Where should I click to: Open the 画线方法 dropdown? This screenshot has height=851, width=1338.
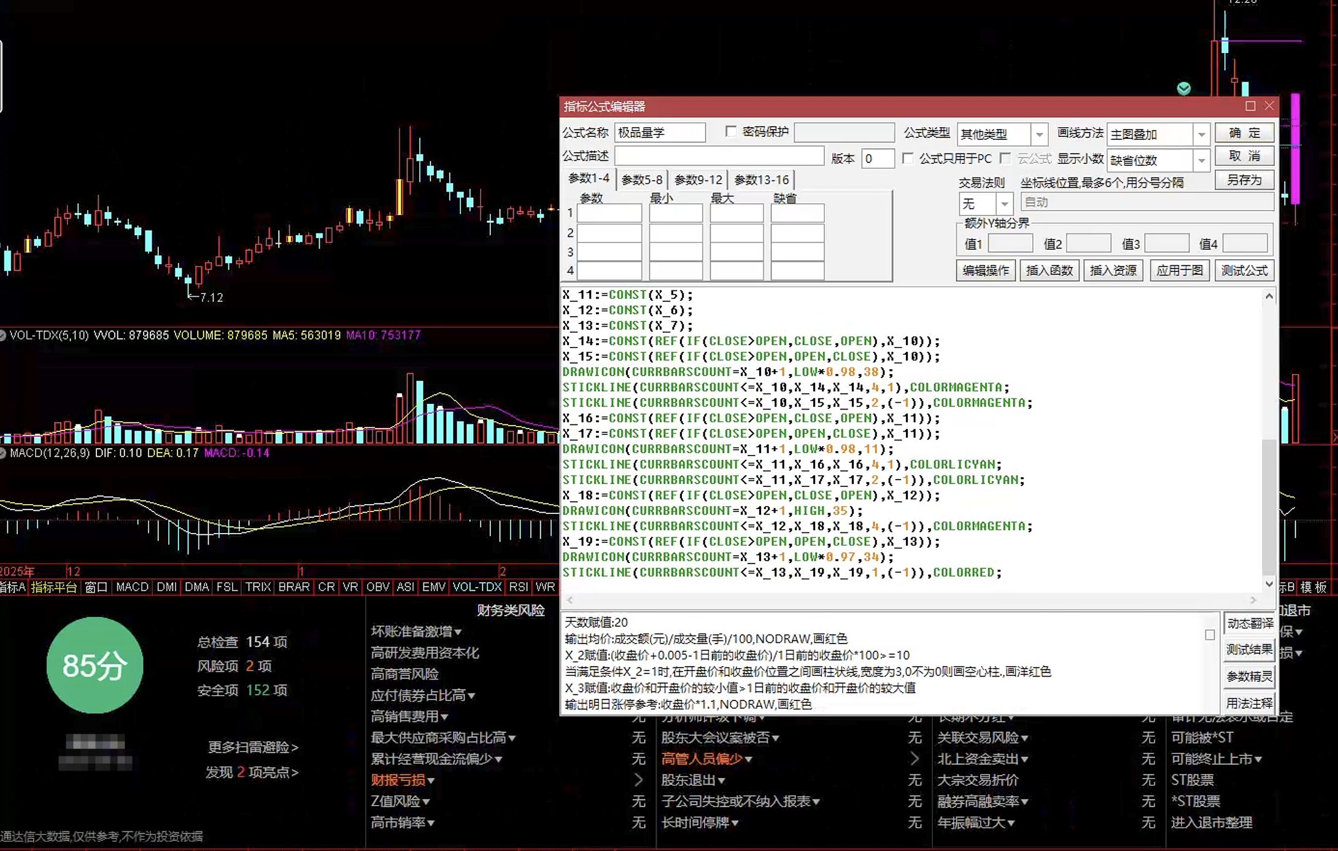[1202, 134]
